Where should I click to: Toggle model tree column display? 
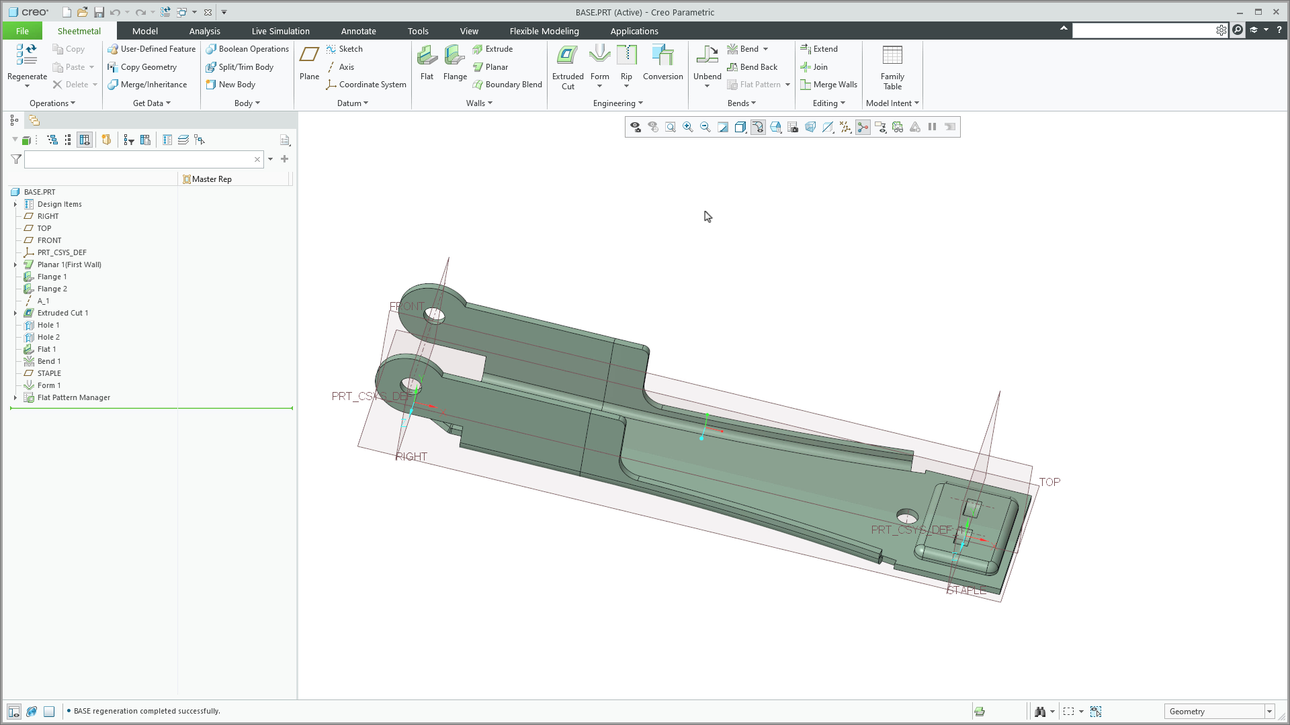[x=84, y=140]
